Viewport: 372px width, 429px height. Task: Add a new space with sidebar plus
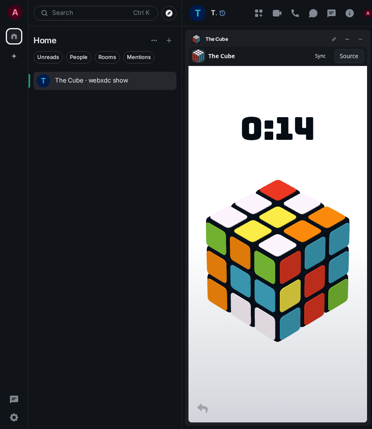(14, 56)
